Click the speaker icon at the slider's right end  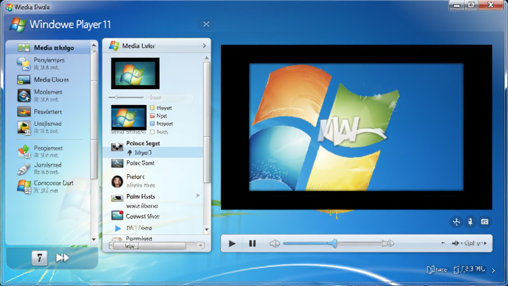tap(388, 243)
